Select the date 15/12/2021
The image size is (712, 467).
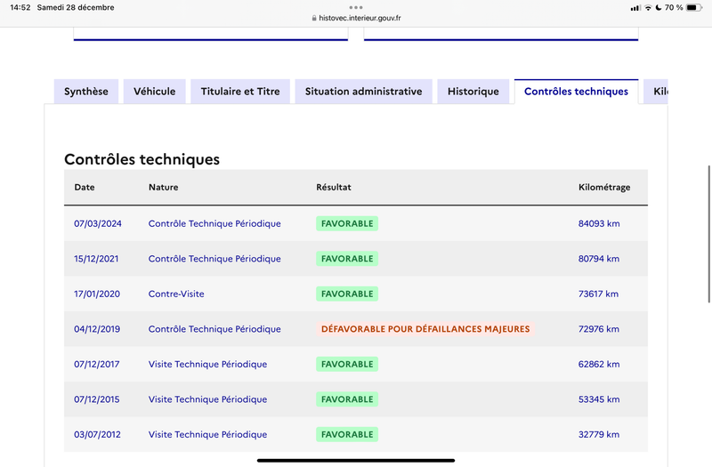tap(96, 259)
